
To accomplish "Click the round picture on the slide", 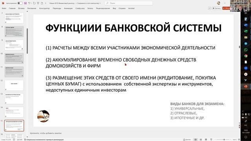I will [44, 116].
